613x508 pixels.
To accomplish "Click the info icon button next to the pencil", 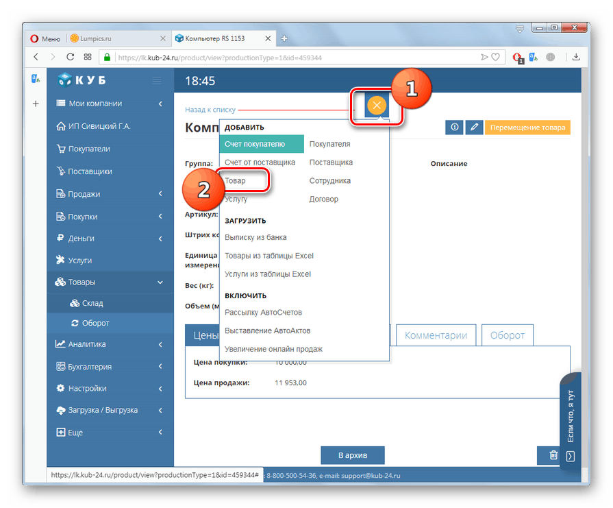I will (x=454, y=128).
